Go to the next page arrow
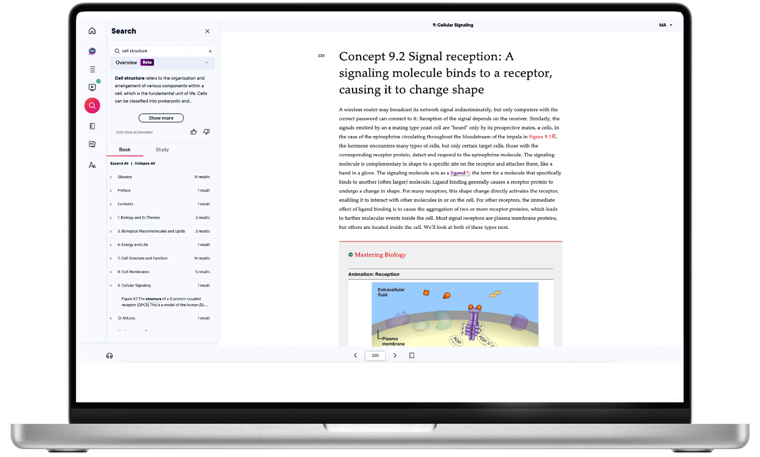This screenshot has height=457, width=760. click(x=395, y=355)
